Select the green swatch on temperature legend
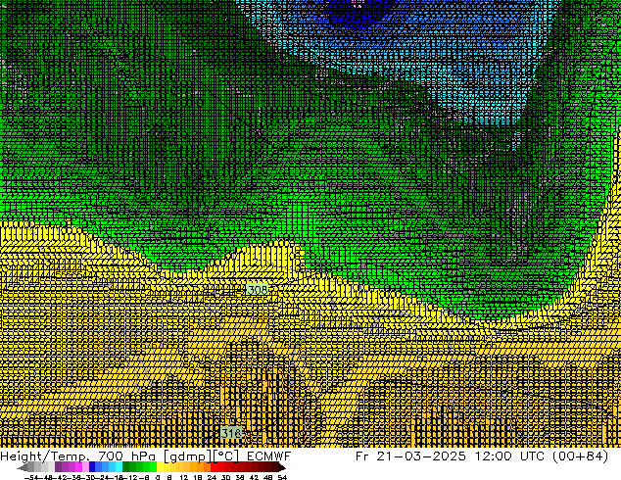The height and width of the screenshot is (480, 621). pos(139,467)
